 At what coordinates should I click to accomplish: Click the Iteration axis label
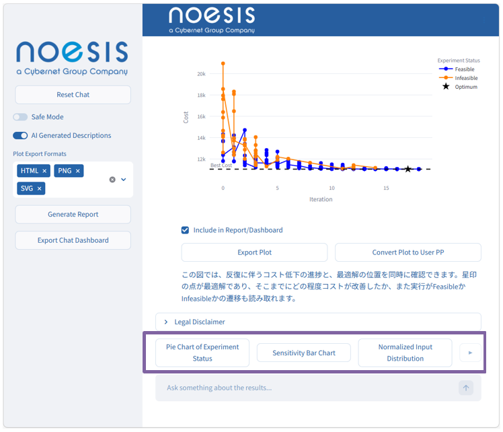click(321, 199)
